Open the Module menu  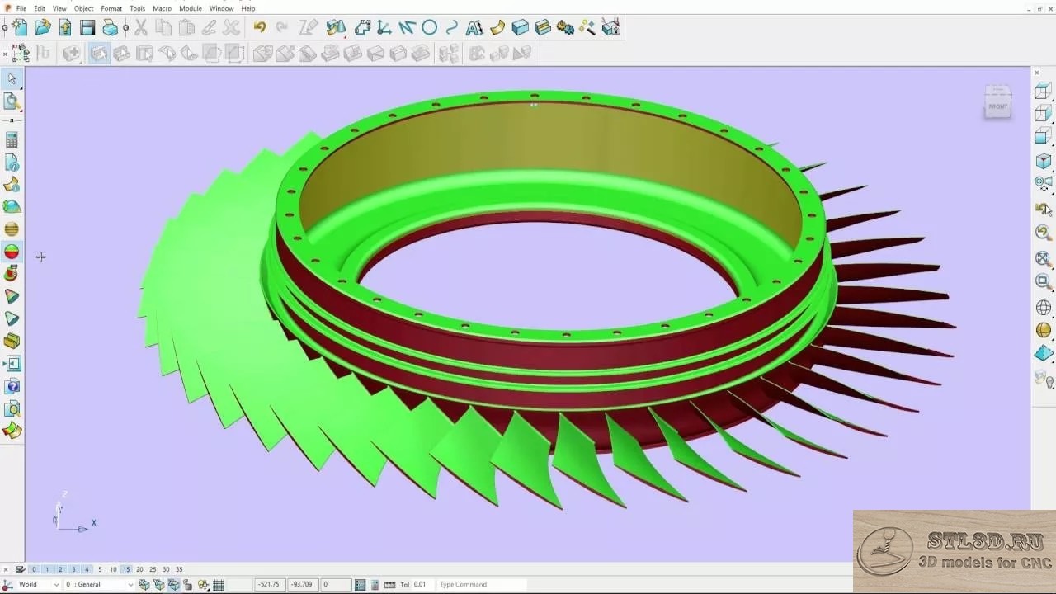coord(191,8)
